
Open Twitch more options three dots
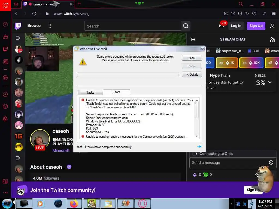(x=50, y=26)
